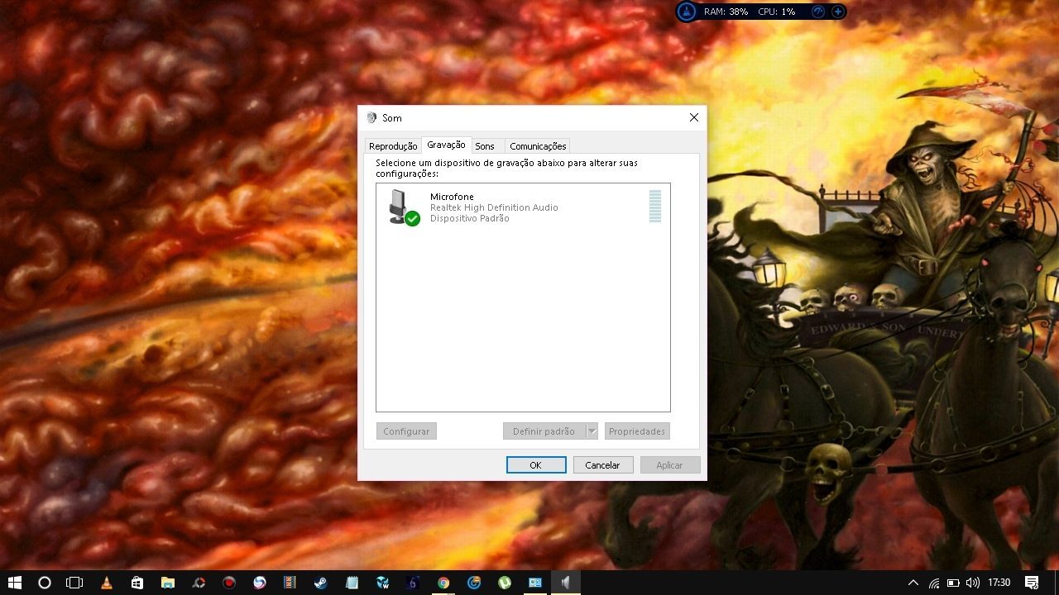1059x595 pixels.
Task: Click the 17:30 clock
Action: 999,583
